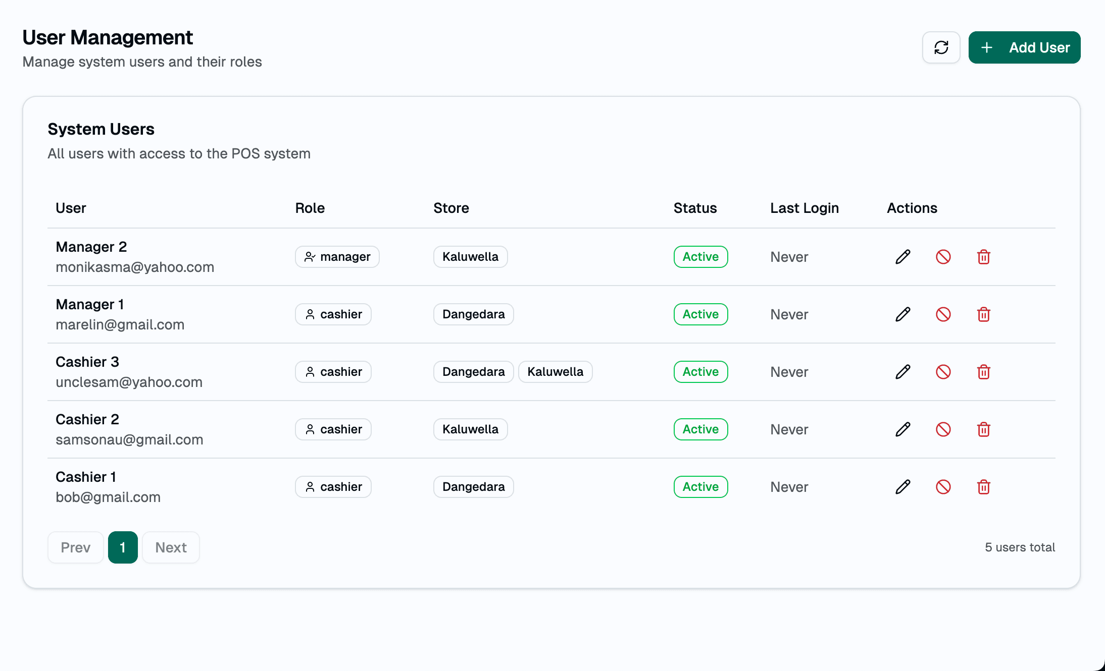This screenshot has height=671, width=1105.
Task: Disable access for Manager 2
Action: 943,257
